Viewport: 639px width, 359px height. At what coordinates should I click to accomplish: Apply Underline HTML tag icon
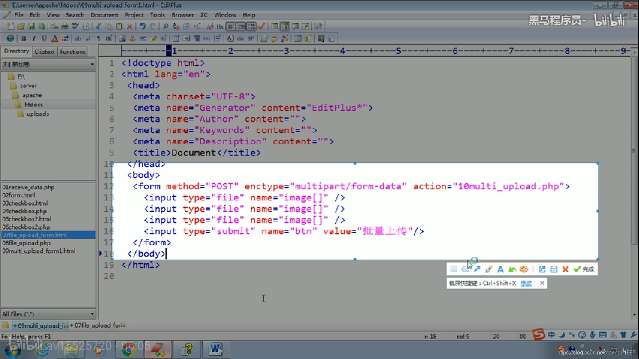click(44, 38)
